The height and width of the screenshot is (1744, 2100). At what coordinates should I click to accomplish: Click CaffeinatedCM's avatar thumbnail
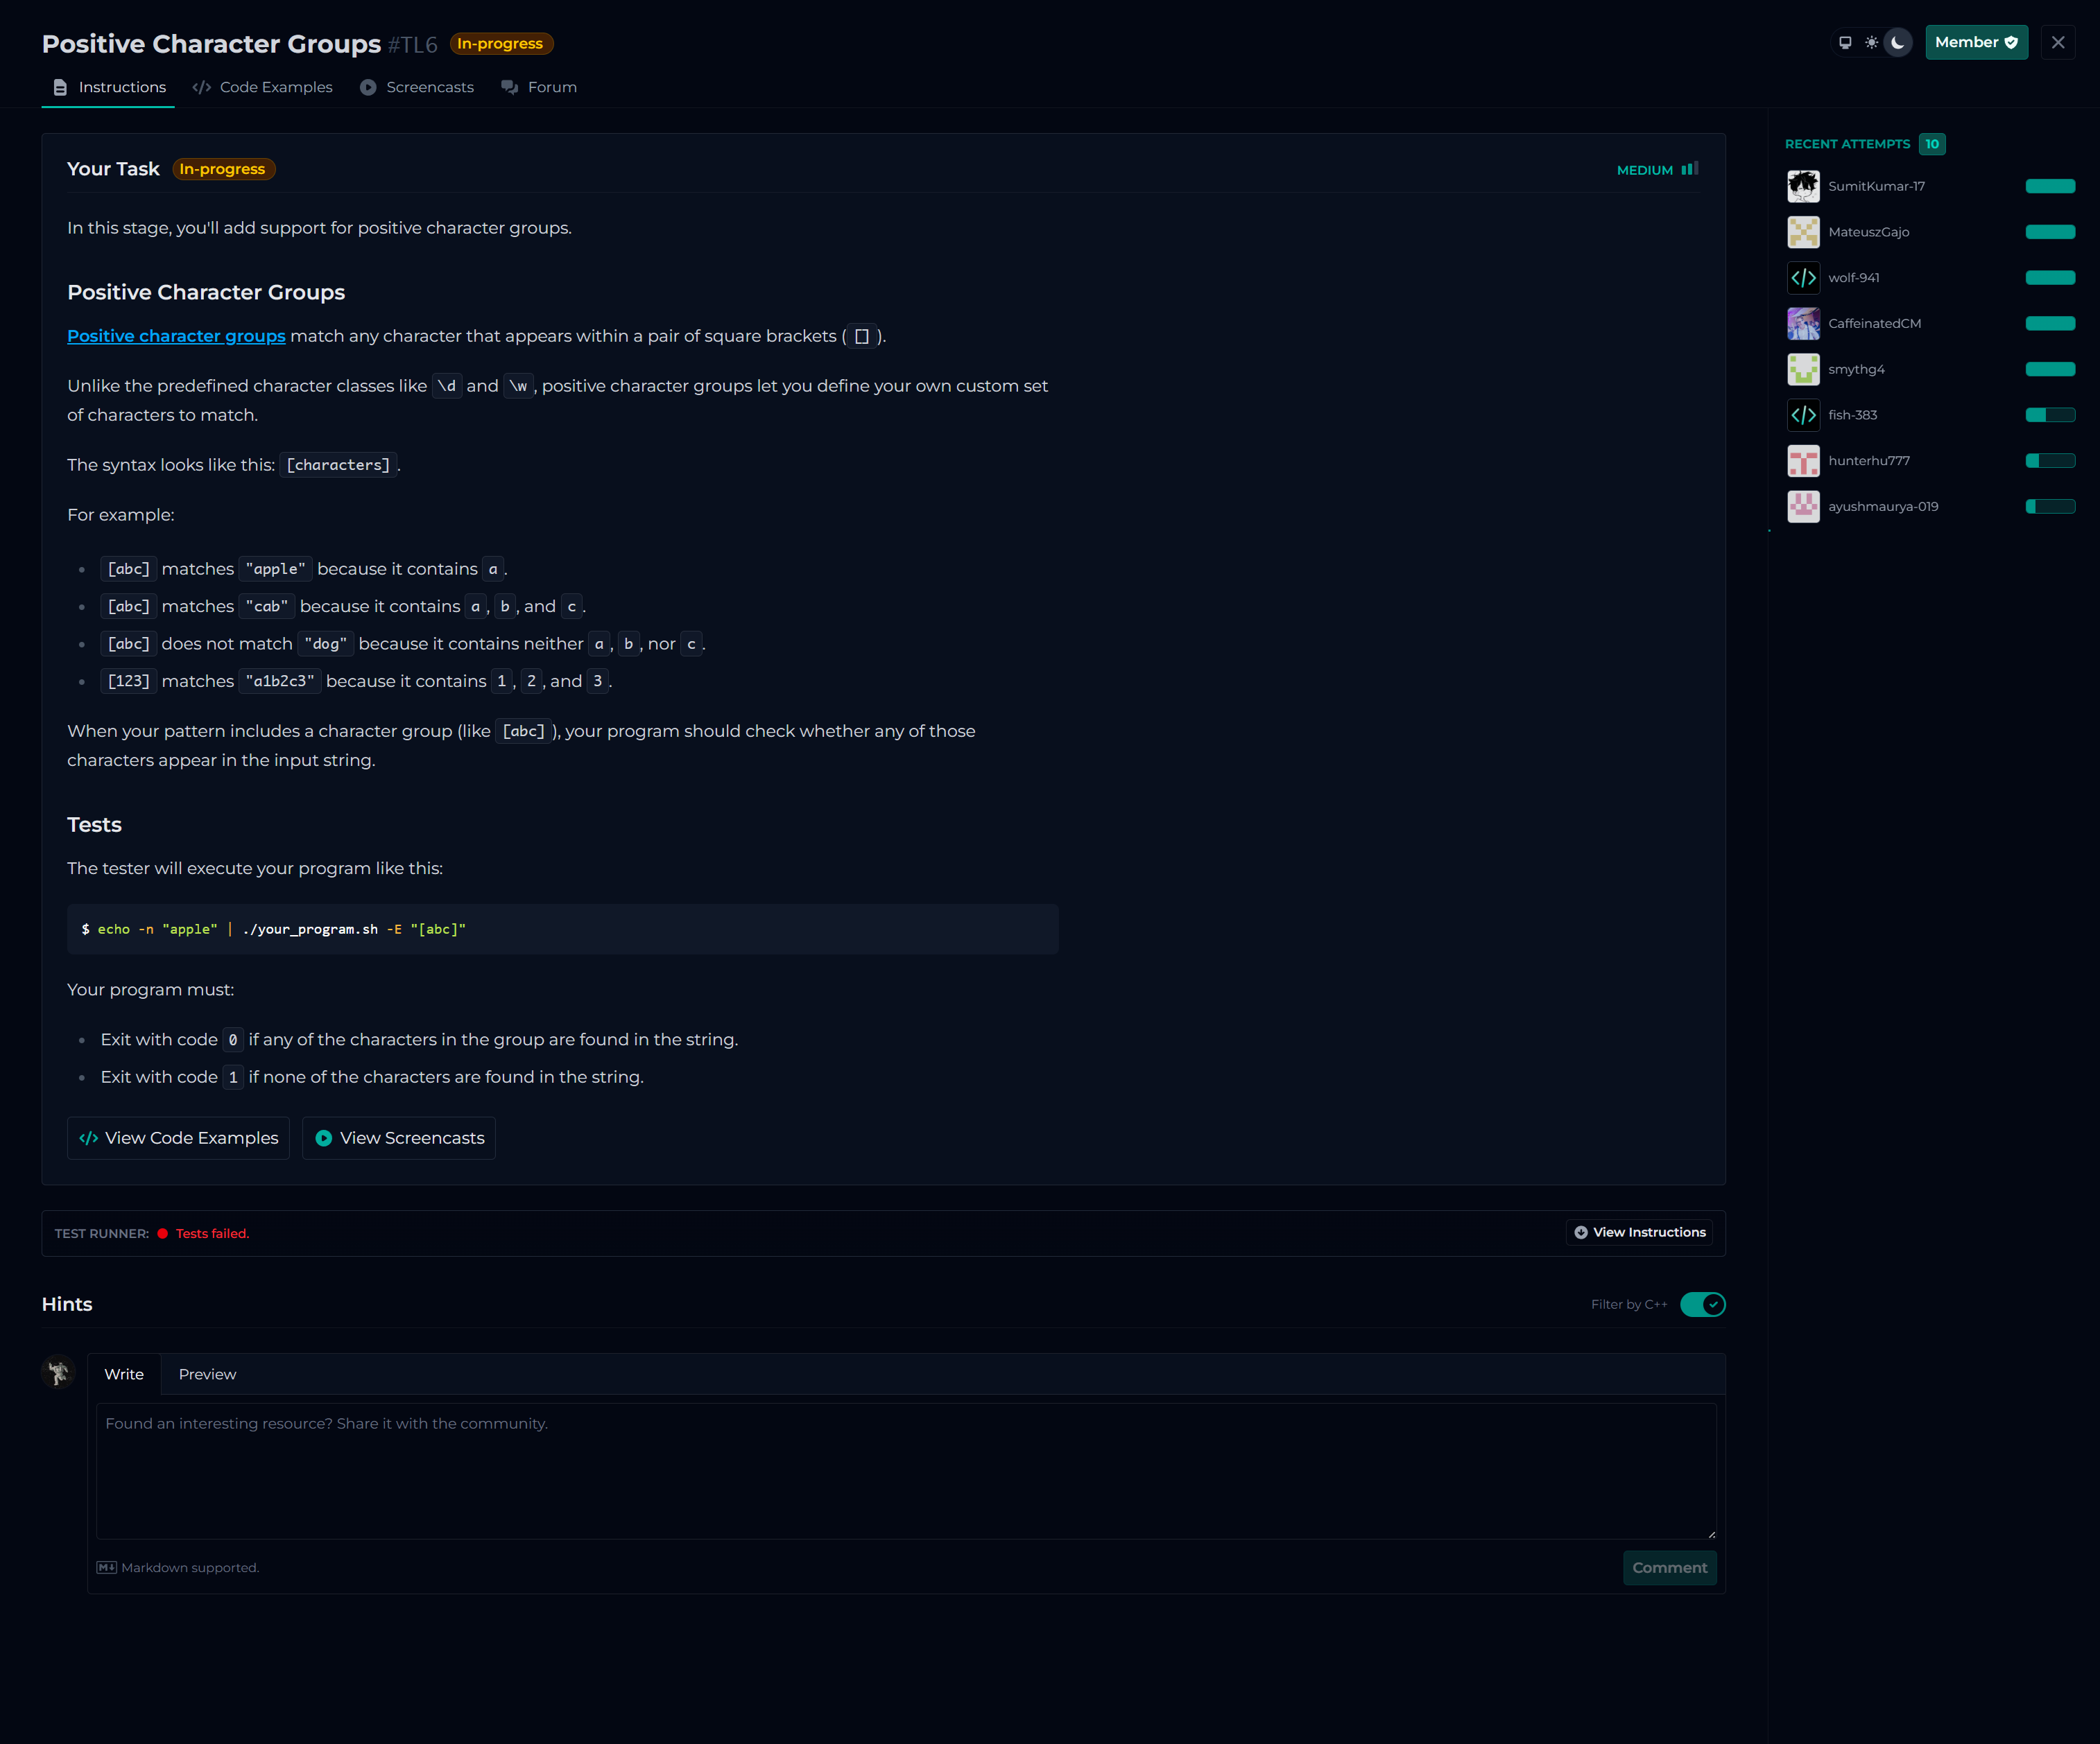(1803, 324)
